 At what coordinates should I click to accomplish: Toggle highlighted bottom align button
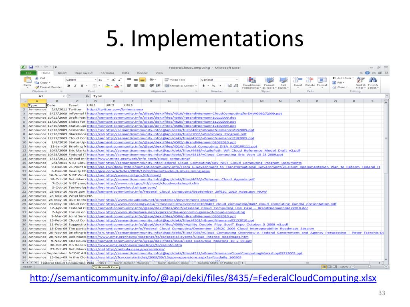coord(142,80)
